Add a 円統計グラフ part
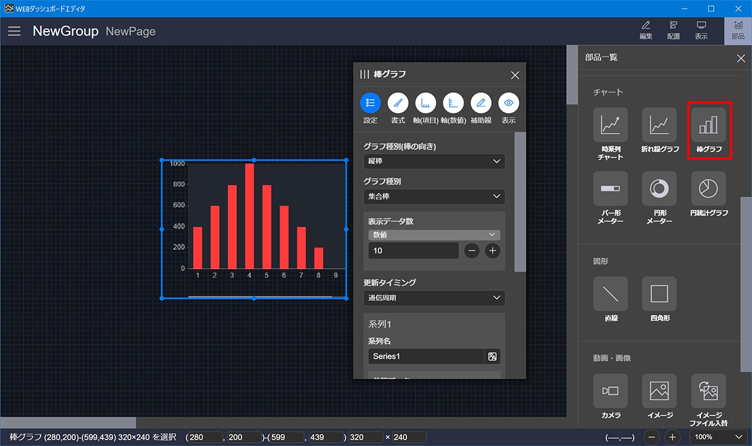Image resolution: width=752 pixels, height=446 pixels. [x=709, y=189]
